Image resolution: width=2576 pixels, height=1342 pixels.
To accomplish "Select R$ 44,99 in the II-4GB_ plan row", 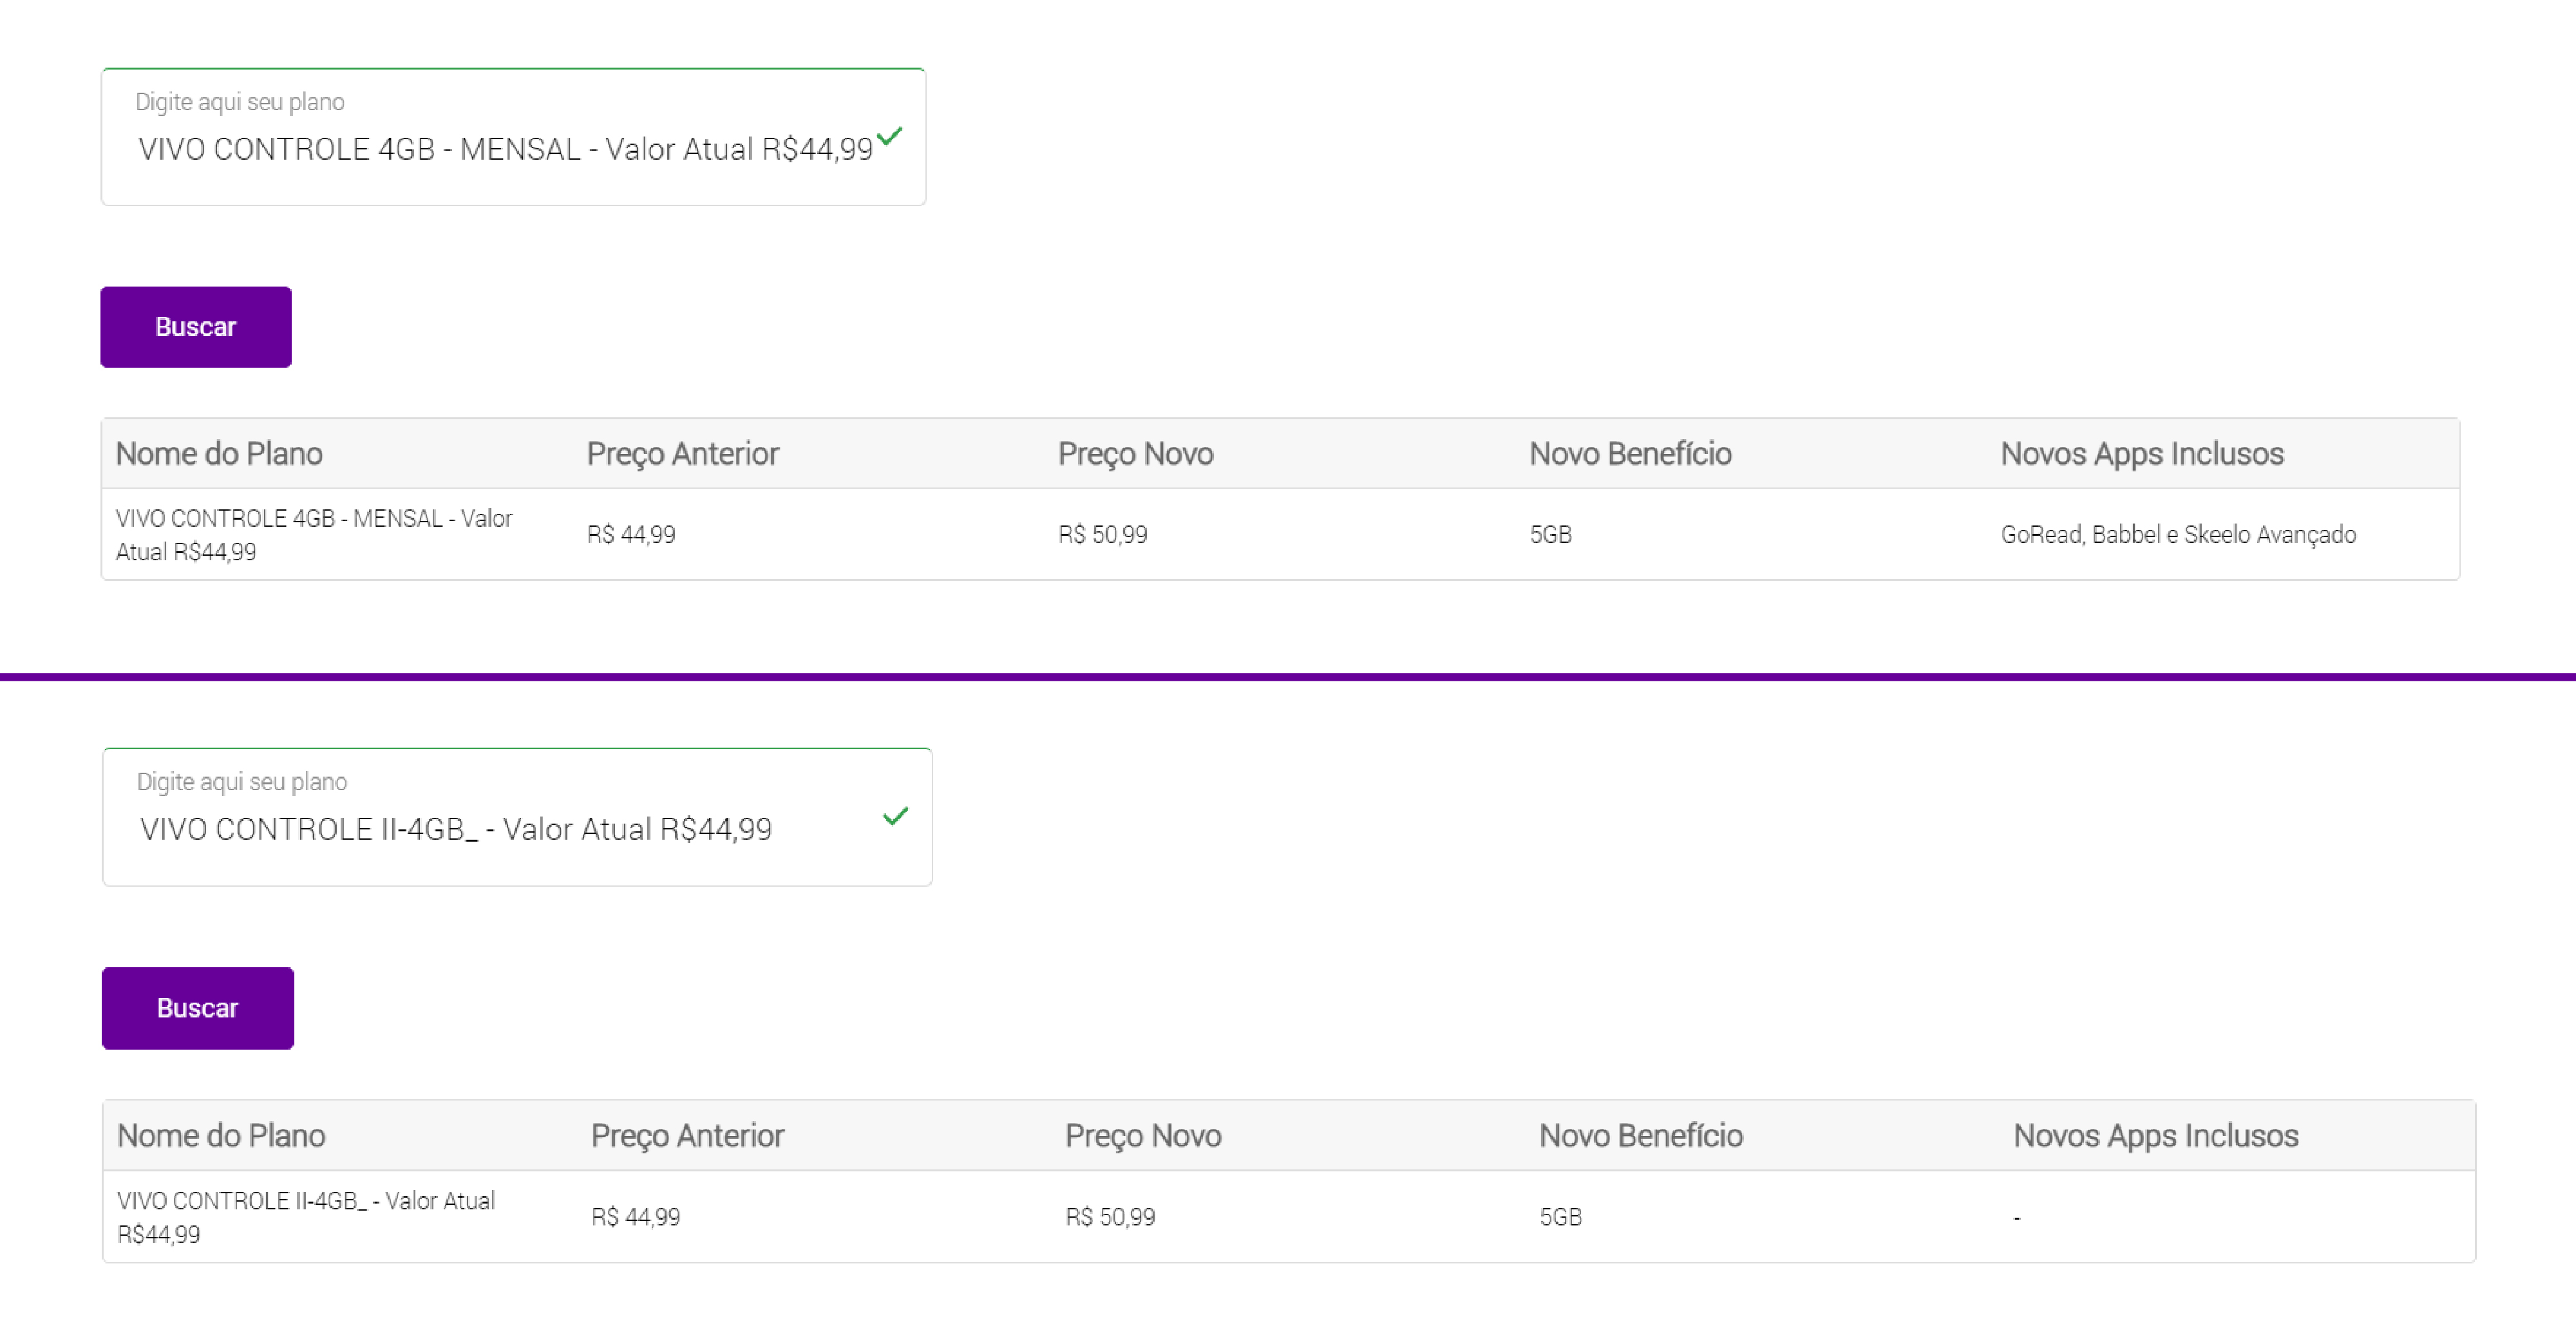I will click(636, 1217).
